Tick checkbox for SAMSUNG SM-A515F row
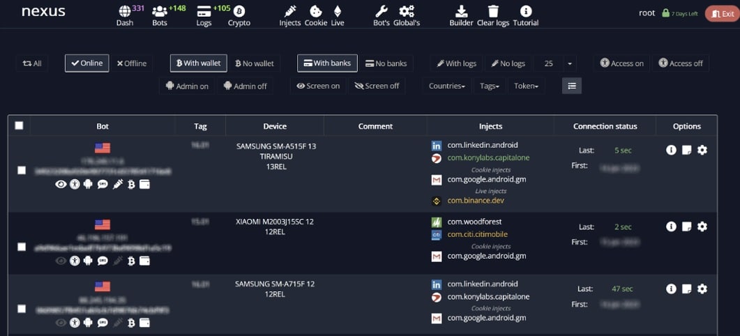The width and height of the screenshot is (740, 336). tap(22, 170)
